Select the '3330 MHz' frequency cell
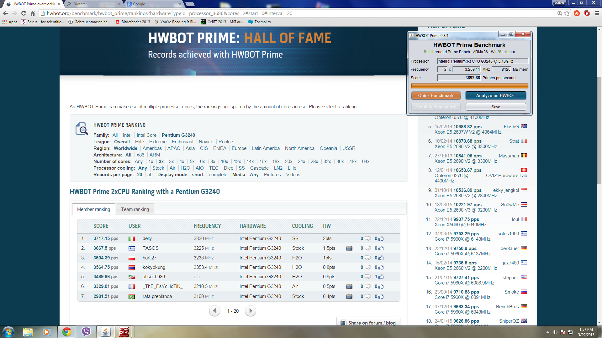This screenshot has width=602, height=338. pyautogui.click(x=204, y=238)
